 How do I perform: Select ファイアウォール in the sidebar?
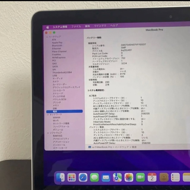coord(61,127)
